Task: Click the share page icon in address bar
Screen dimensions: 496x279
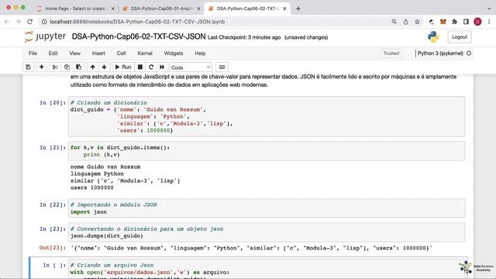Action: coord(405,22)
